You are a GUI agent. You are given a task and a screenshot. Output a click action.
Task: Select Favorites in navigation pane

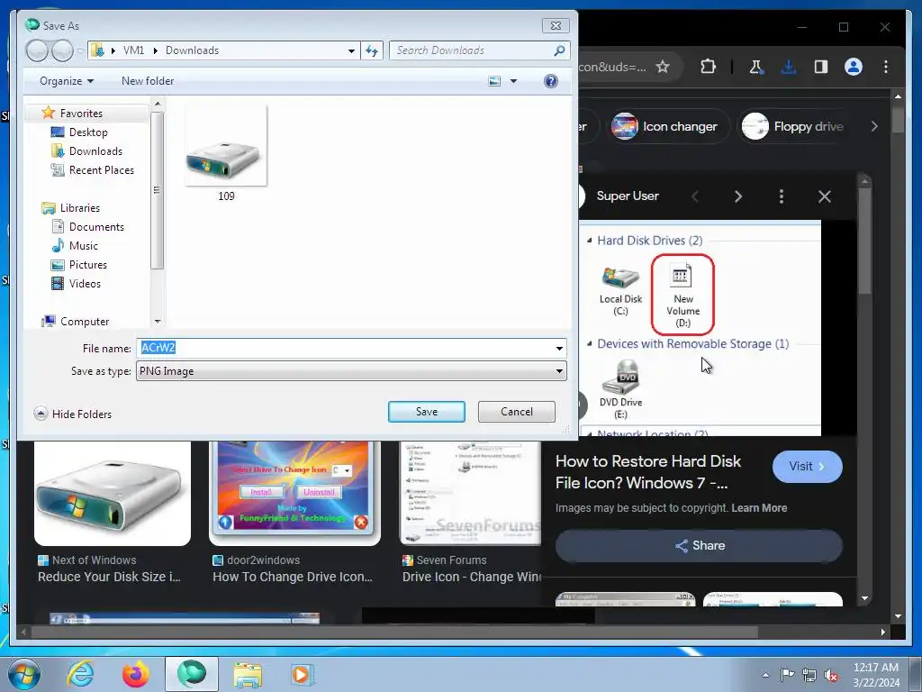coord(81,113)
